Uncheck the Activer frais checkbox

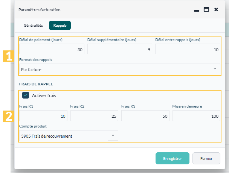(x=26, y=95)
